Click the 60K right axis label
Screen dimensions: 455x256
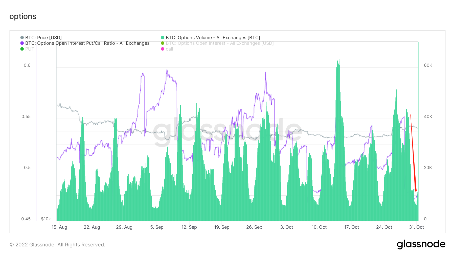click(x=428, y=65)
